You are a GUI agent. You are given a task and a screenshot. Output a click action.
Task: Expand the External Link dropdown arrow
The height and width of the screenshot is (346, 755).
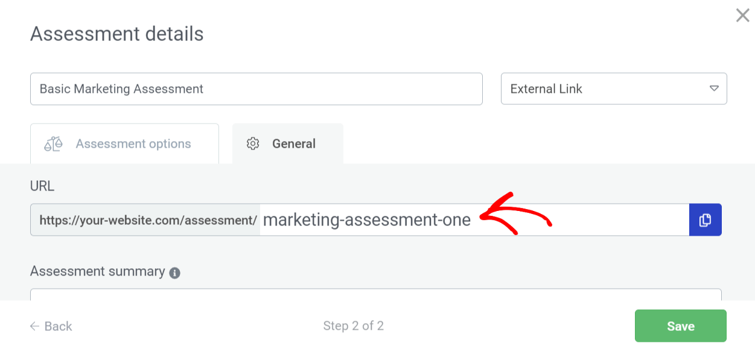(x=714, y=89)
